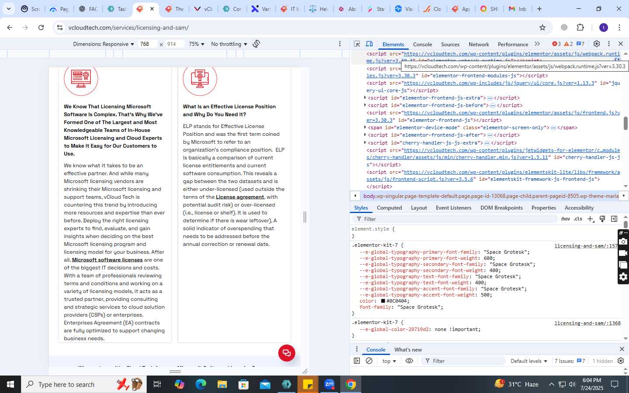Add a new style rule with plus icon
Viewport: 629px width, 393px height.
[x=591, y=219]
